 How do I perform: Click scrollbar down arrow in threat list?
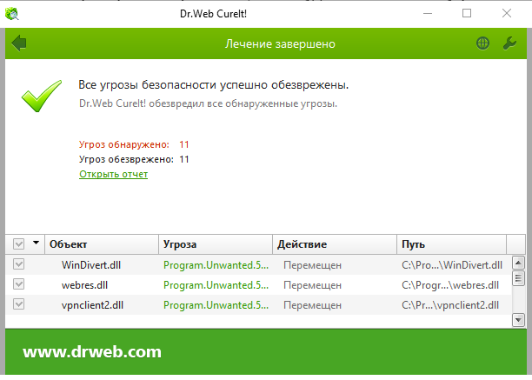click(518, 320)
